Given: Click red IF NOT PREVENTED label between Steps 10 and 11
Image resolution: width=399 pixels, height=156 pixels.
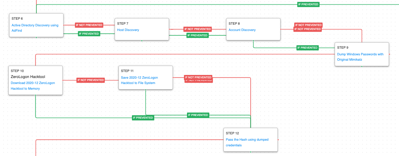Looking at the screenshot, I should pos(90,80).
